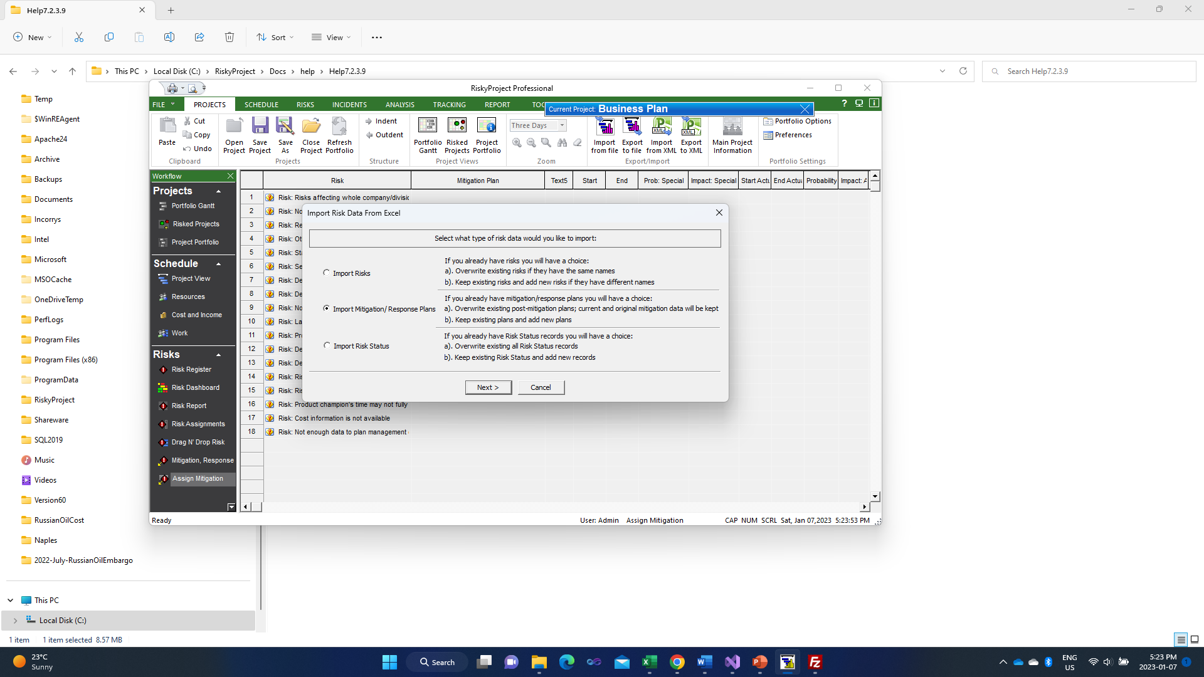Image resolution: width=1204 pixels, height=677 pixels.
Task: Click the risk table horizontal scrollbar track
Action: point(561,506)
